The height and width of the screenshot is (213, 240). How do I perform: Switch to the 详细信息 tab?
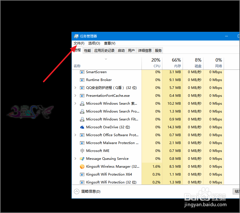[145, 50]
